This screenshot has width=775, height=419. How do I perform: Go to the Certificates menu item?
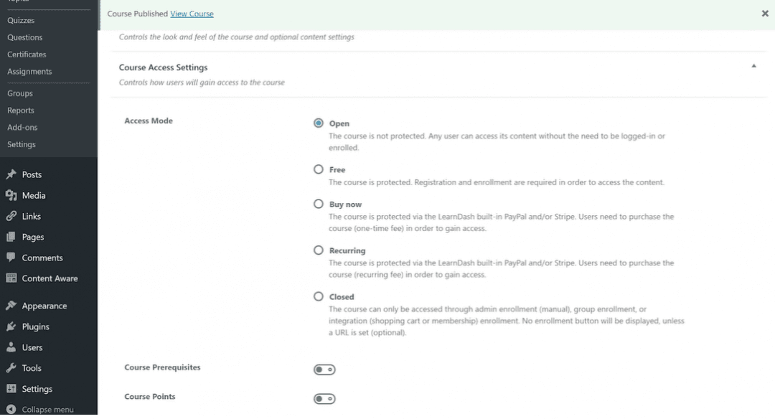tap(27, 55)
